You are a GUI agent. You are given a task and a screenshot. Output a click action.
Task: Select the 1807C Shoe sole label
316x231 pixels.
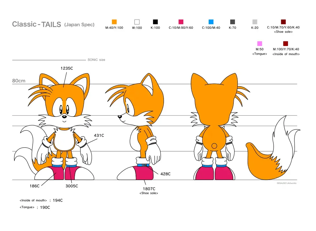click(149, 189)
